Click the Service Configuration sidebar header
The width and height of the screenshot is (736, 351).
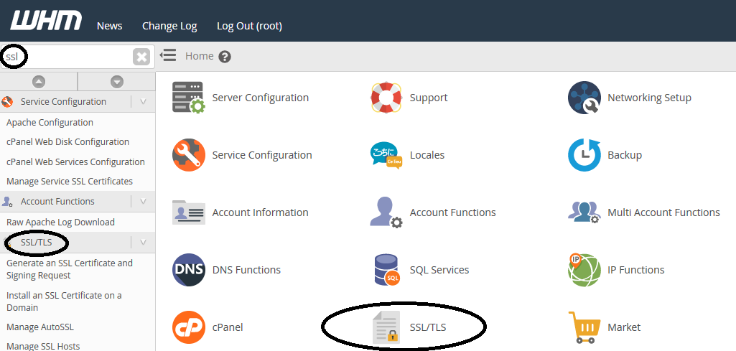click(63, 101)
